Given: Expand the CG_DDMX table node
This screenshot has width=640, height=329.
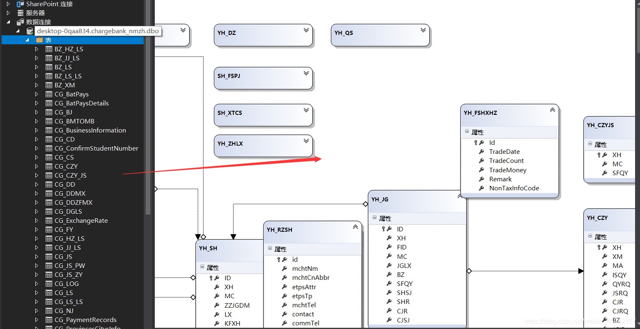Looking at the screenshot, I should [37, 194].
